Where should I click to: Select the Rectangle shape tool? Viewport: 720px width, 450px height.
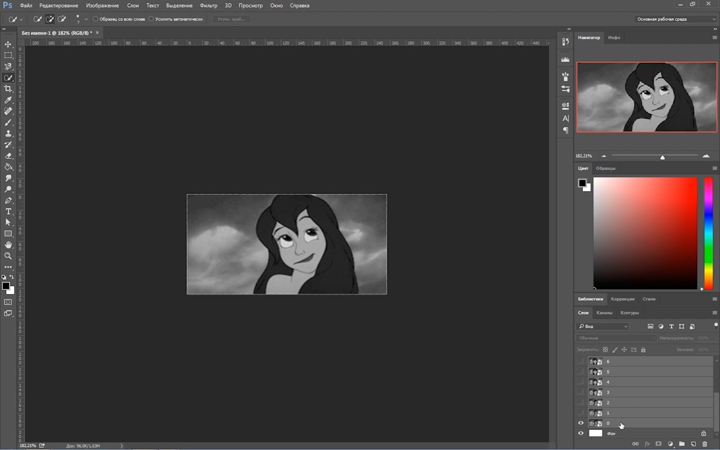pos(8,233)
